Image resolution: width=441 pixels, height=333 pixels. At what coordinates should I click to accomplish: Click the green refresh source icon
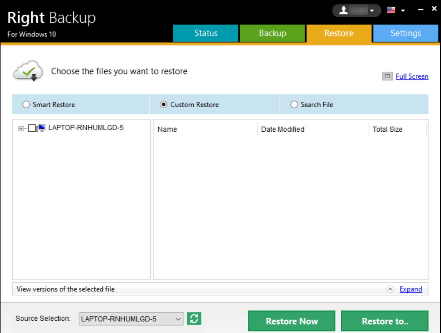coord(194,319)
